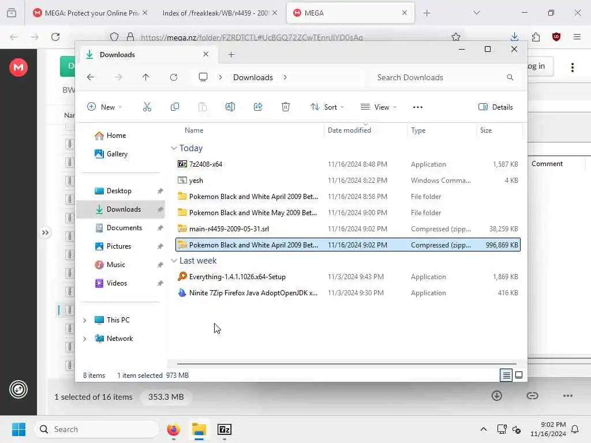
Task: Select Desktop in navigation pane
Action: coord(119,190)
